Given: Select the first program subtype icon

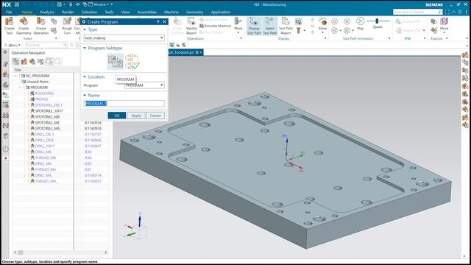Looking at the screenshot, I should tap(116, 62).
